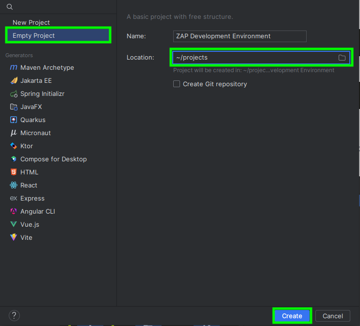Select the Compose for Desktop label
Screen dimensions: 360x326
(53, 159)
